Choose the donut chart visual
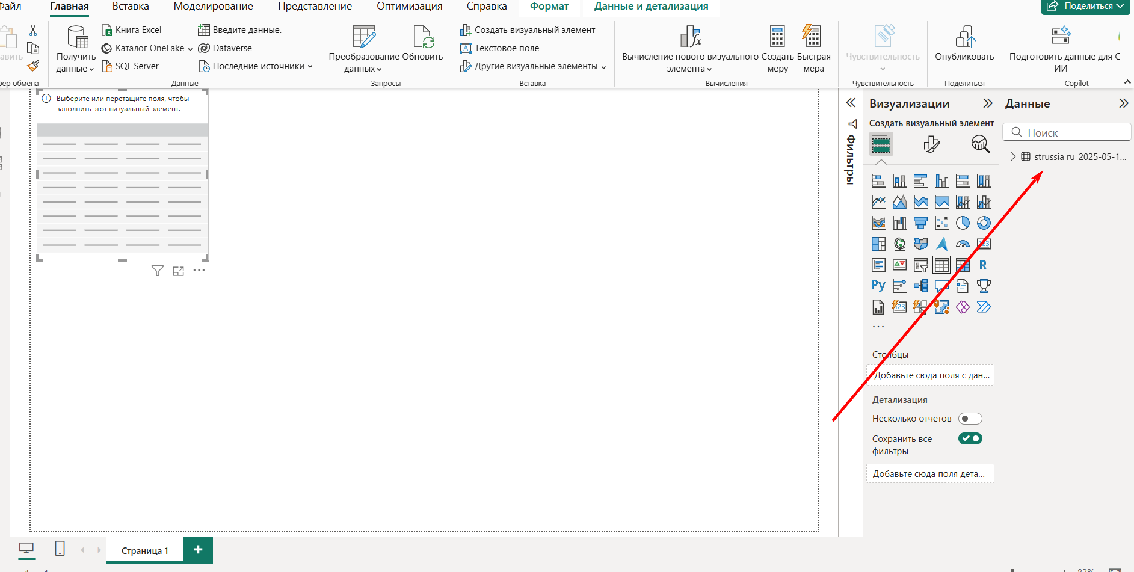This screenshot has height=572, width=1134. pyautogui.click(x=984, y=223)
